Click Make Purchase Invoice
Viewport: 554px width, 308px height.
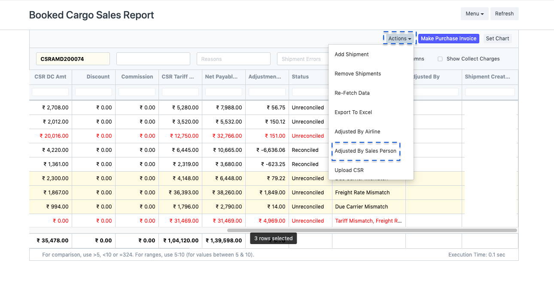(x=448, y=39)
